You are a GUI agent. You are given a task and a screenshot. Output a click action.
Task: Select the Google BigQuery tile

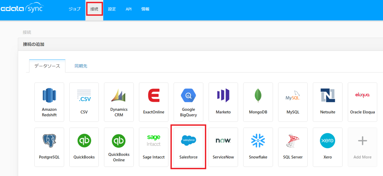188,102
